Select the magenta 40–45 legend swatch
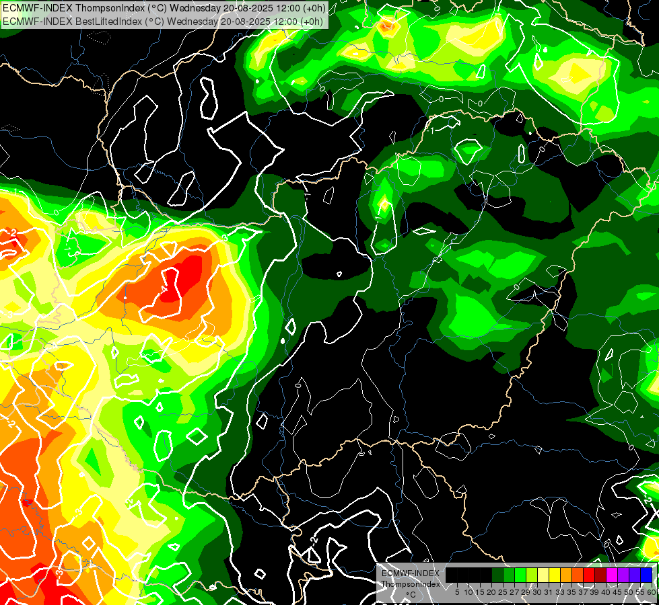The width and height of the screenshot is (659, 605). point(612,575)
